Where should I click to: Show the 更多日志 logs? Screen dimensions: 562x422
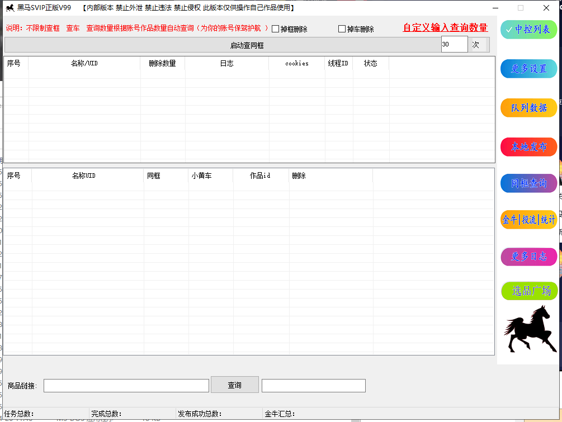click(x=528, y=257)
